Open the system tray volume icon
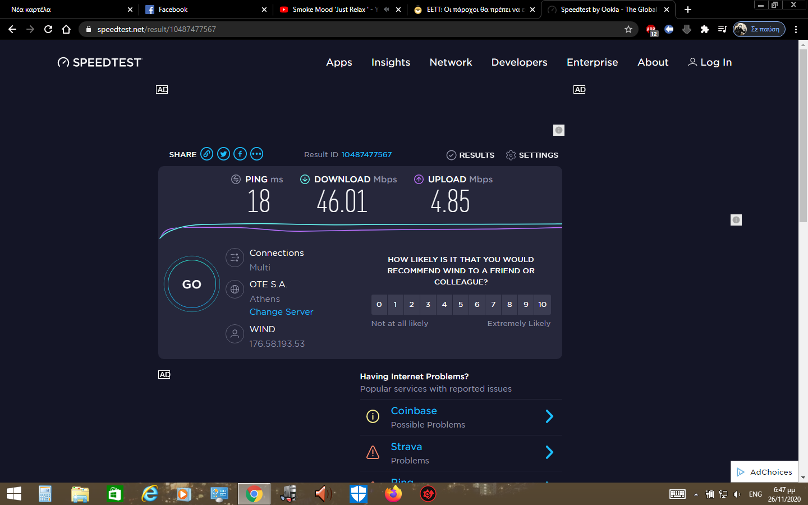This screenshot has width=808, height=505. 737,494
